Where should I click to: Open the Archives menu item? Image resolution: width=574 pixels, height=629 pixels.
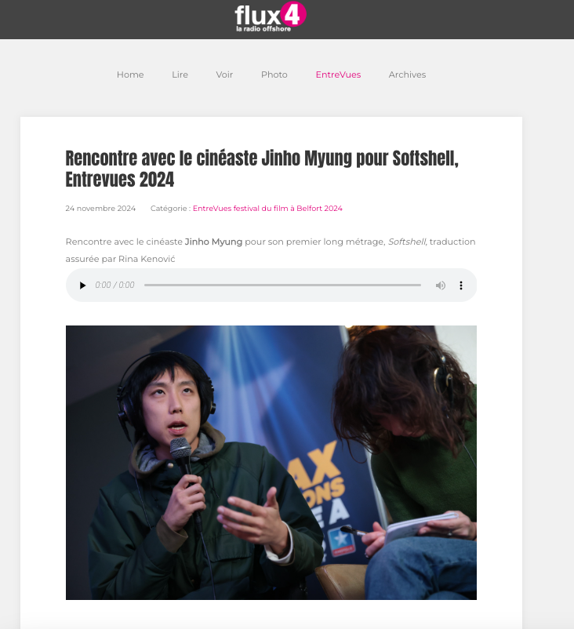tap(407, 75)
